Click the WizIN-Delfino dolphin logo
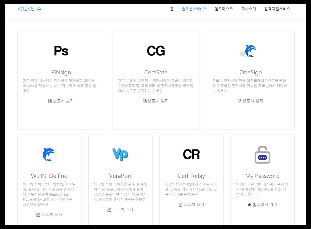The image size is (311, 229). [49, 154]
